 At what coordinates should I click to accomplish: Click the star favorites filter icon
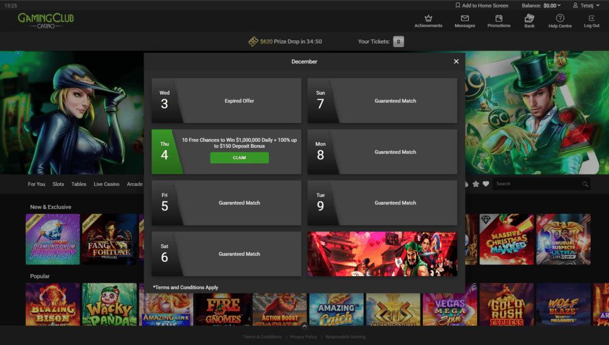(x=475, y=184)
